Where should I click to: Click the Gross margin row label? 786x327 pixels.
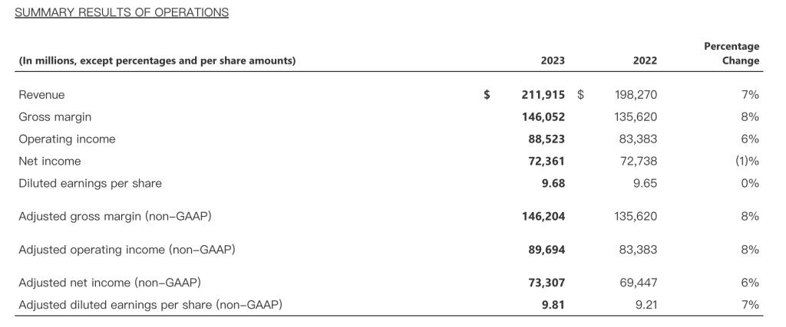[54, 117]
